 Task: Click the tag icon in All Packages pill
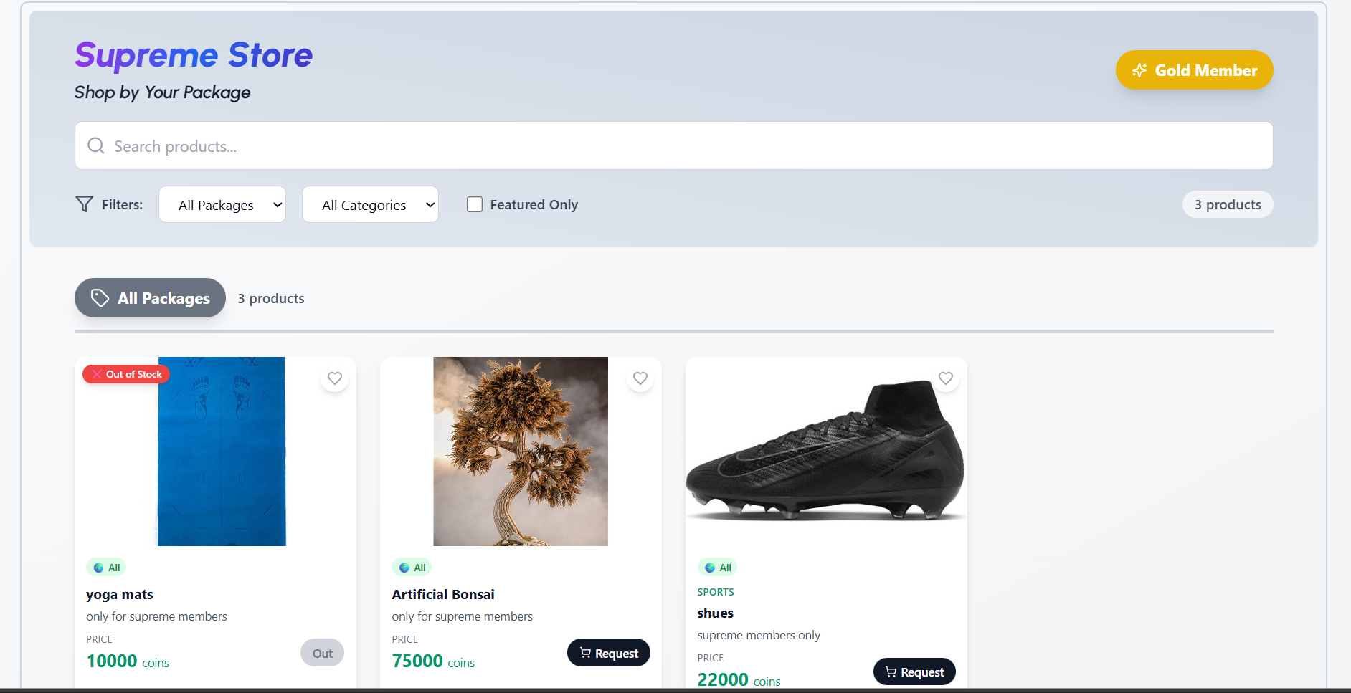(x=100, y=298)
